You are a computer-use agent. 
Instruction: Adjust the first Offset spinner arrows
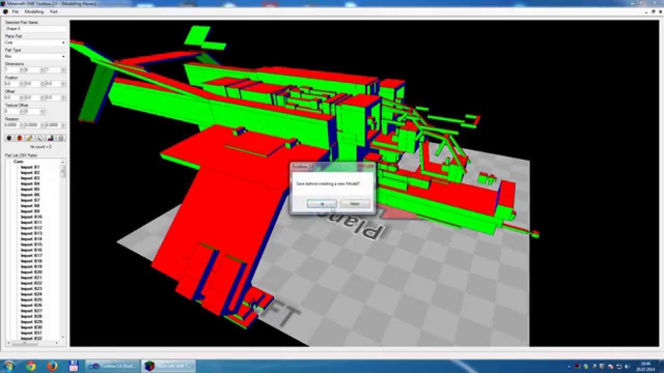point(22,97)
